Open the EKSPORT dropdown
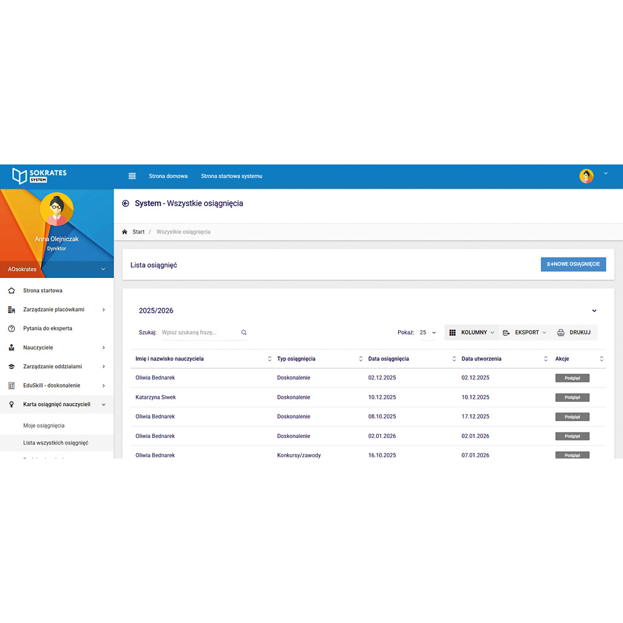This screenshot has width=623, height=623. pyautogui.click(x=525, y=333)
